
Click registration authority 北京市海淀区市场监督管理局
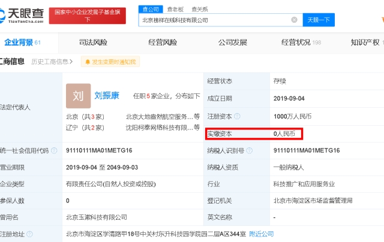[x=313, y=201]
